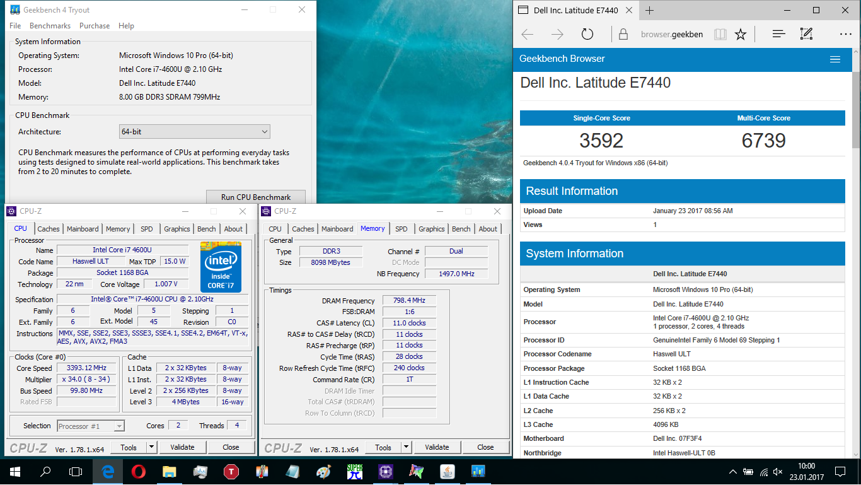861x485 pixels.
Task: Click Close button in left CPU-Z window
Action: point(231,447)
